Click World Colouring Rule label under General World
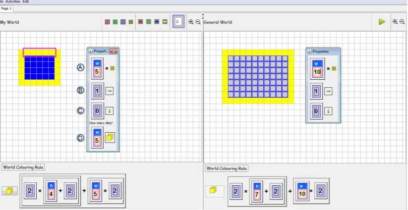This screenshot has width=408, height=210. [227, 168]
